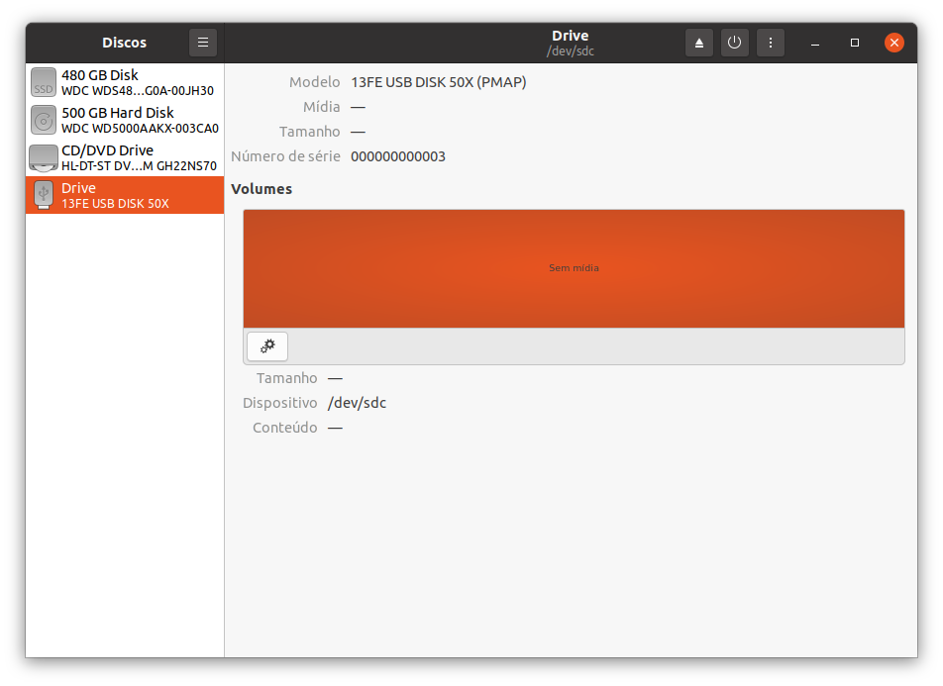
Task: Open the Discos hamburger application menu
Action: coord(203,43)
